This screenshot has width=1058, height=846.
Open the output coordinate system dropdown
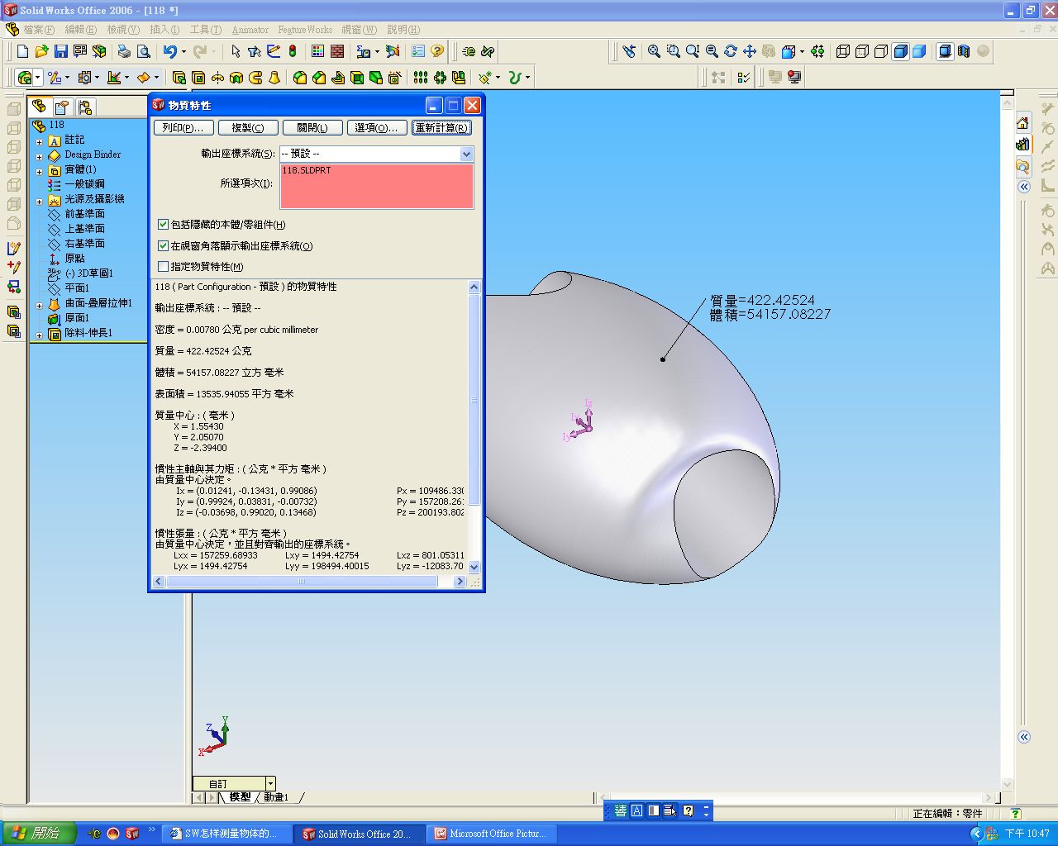466,154
